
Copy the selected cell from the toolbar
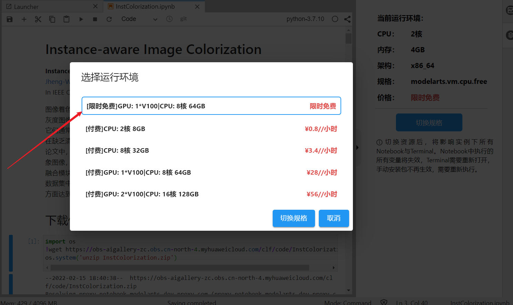click(x=52, y=19)
